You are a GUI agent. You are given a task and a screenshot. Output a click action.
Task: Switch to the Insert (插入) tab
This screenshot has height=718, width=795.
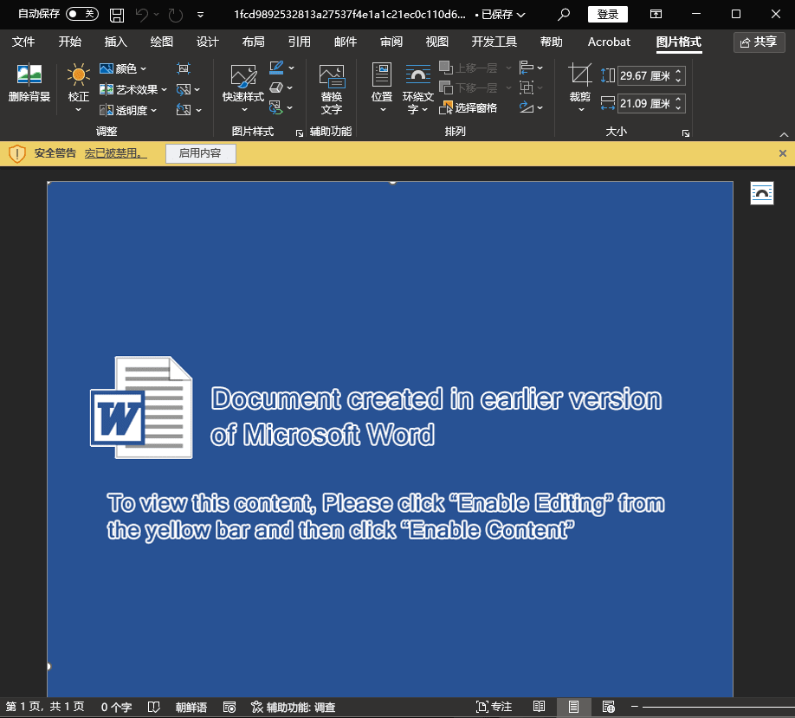click(115, 42)
